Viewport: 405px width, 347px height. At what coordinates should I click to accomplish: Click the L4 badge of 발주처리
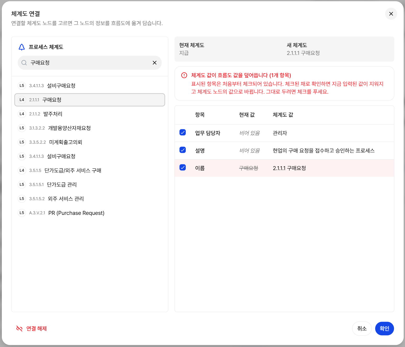click(22, 114)
